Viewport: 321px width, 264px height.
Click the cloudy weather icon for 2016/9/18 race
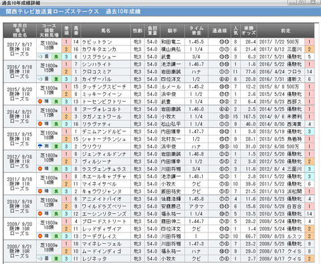pos(40,79)
